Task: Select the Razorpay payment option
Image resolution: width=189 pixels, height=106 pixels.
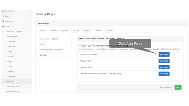Action: pos(43,55)
